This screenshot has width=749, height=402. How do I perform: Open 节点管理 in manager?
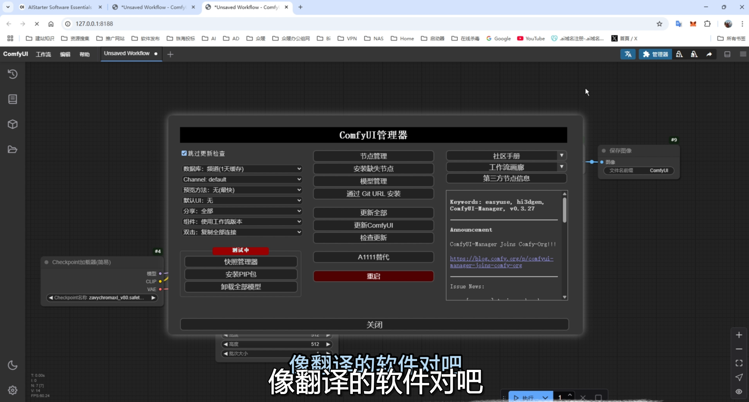pyautogui.click(x=373, y=156)
